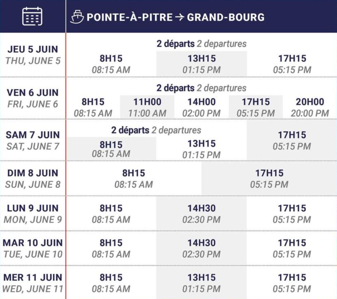Choose Wednesday June 11 13H15 departure
The height and width of the screenshot is (299, 337).
click(x=202, y=283)
